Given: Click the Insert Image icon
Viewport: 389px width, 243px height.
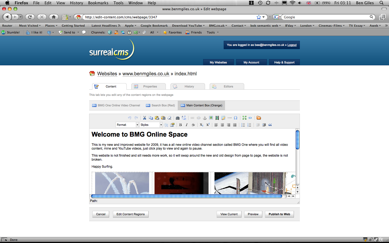Looking at the screenshot, I should [211, 118].
